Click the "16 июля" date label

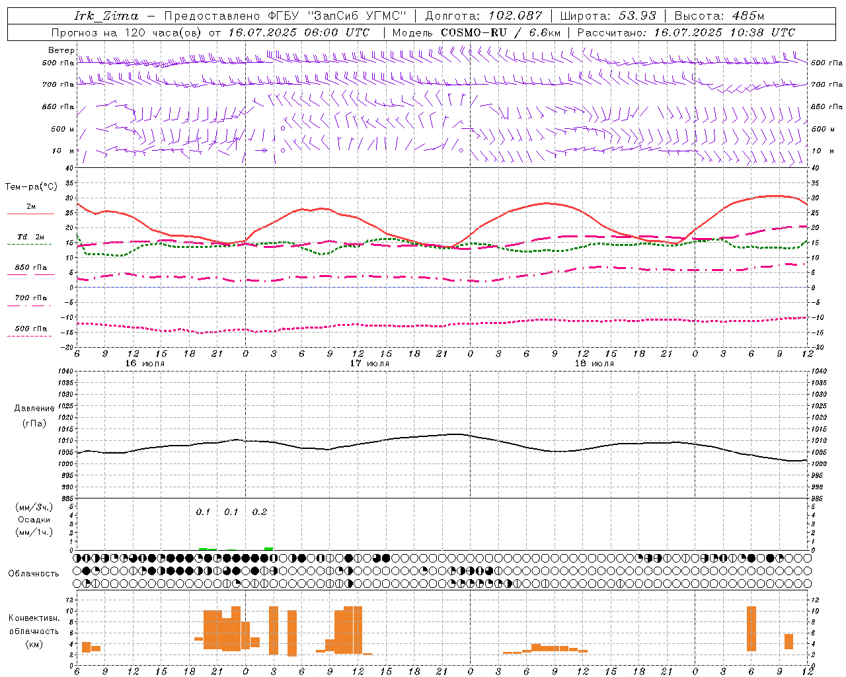tap(145, 364)
